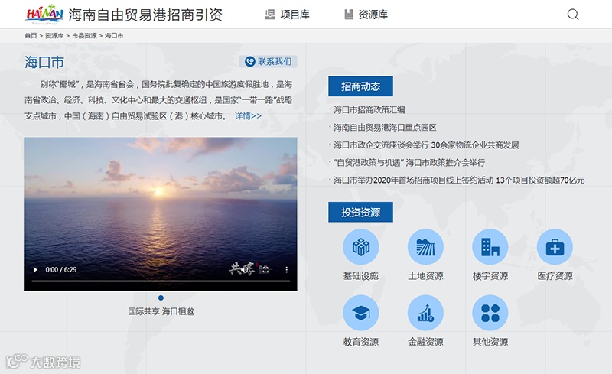Play the Haikou promotional video
The image size is (612, 374).
[35, 269]
